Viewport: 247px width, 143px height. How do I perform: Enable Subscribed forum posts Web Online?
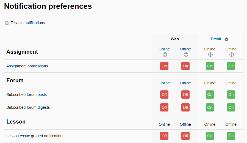click(164, 95)
